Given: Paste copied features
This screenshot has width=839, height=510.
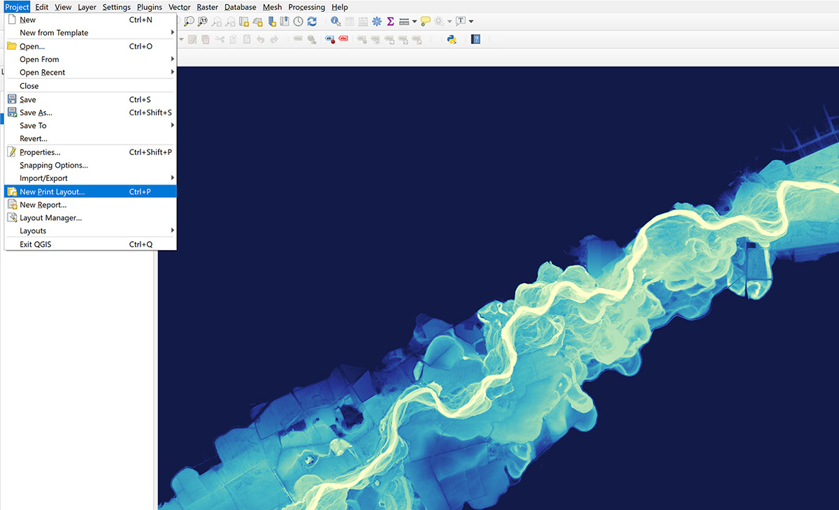Looking at the screenshot, I should pyautogui.click(x=245, y=39).
